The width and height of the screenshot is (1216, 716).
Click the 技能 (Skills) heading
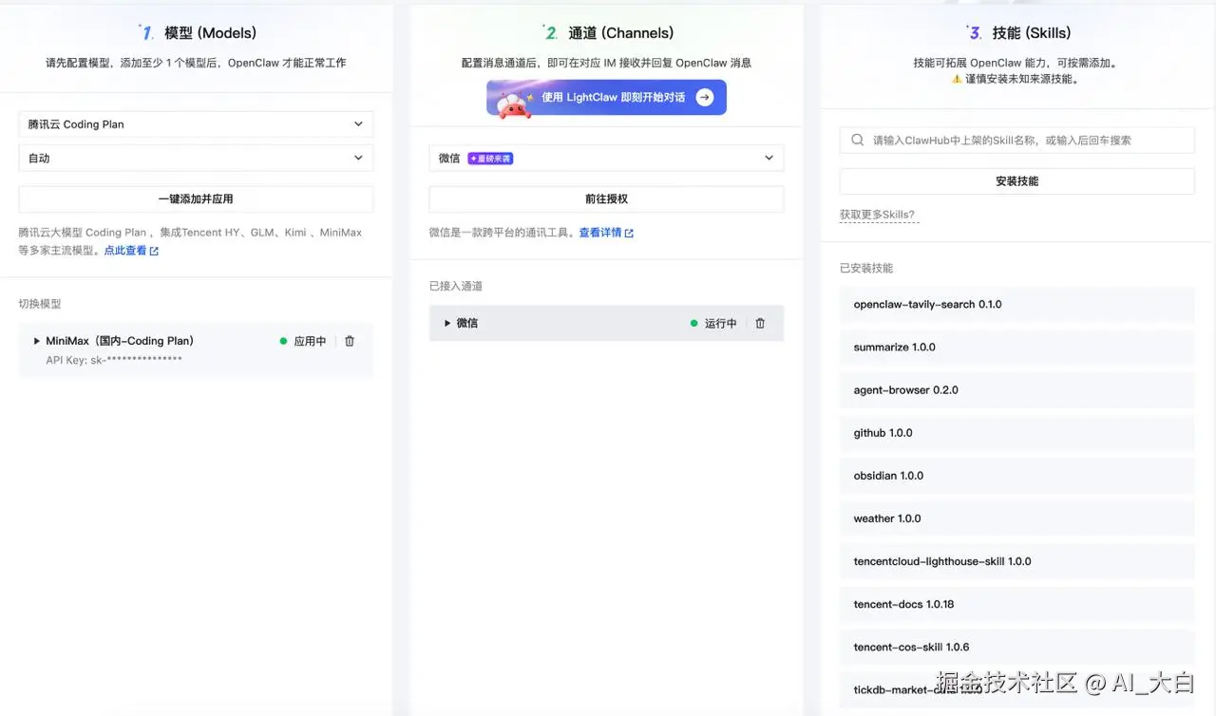[1031, 32]
